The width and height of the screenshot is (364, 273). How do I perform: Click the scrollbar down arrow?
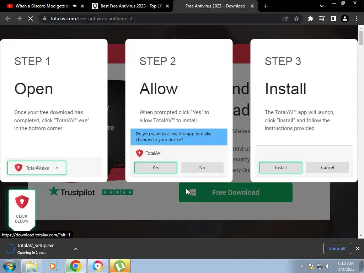[x=361, y=235]
